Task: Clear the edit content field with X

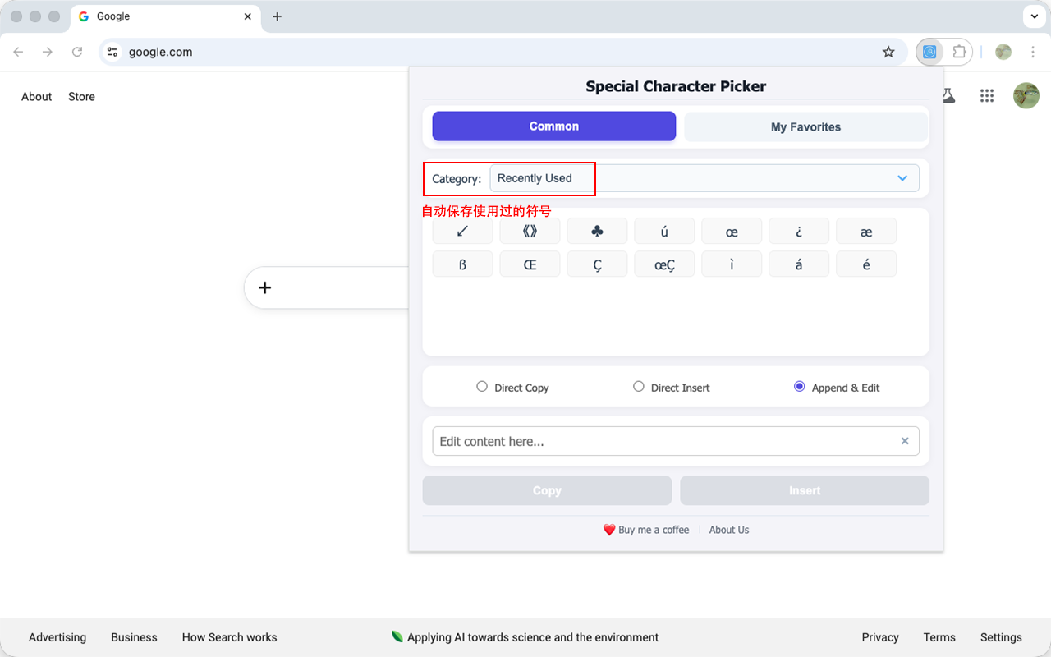Action: [x=904, y=441]
